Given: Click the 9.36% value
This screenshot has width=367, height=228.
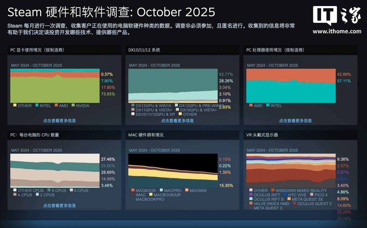Looking at the screenshot, I should [x=343, y=159].
